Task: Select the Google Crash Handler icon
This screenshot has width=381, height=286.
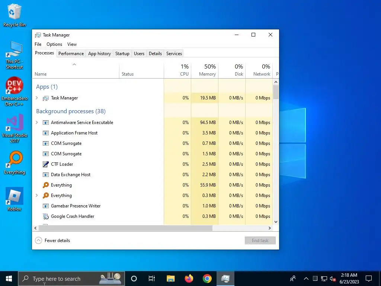Action: 46,216
